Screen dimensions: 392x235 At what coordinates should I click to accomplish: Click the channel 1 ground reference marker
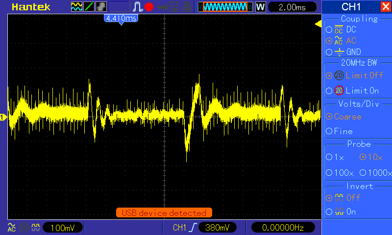(x=3, y=117)
